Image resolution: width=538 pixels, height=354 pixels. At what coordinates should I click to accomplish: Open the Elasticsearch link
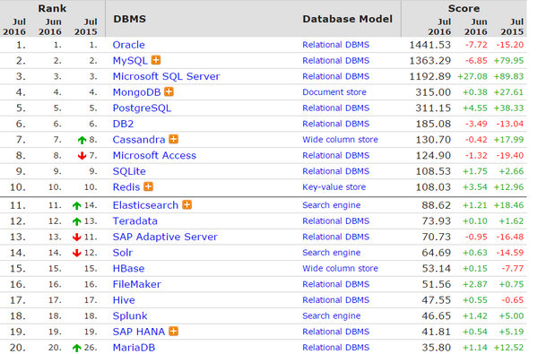(145, 205)
